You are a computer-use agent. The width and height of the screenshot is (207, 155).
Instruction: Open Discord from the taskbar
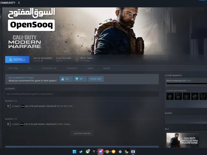click(x=101, y=151)
